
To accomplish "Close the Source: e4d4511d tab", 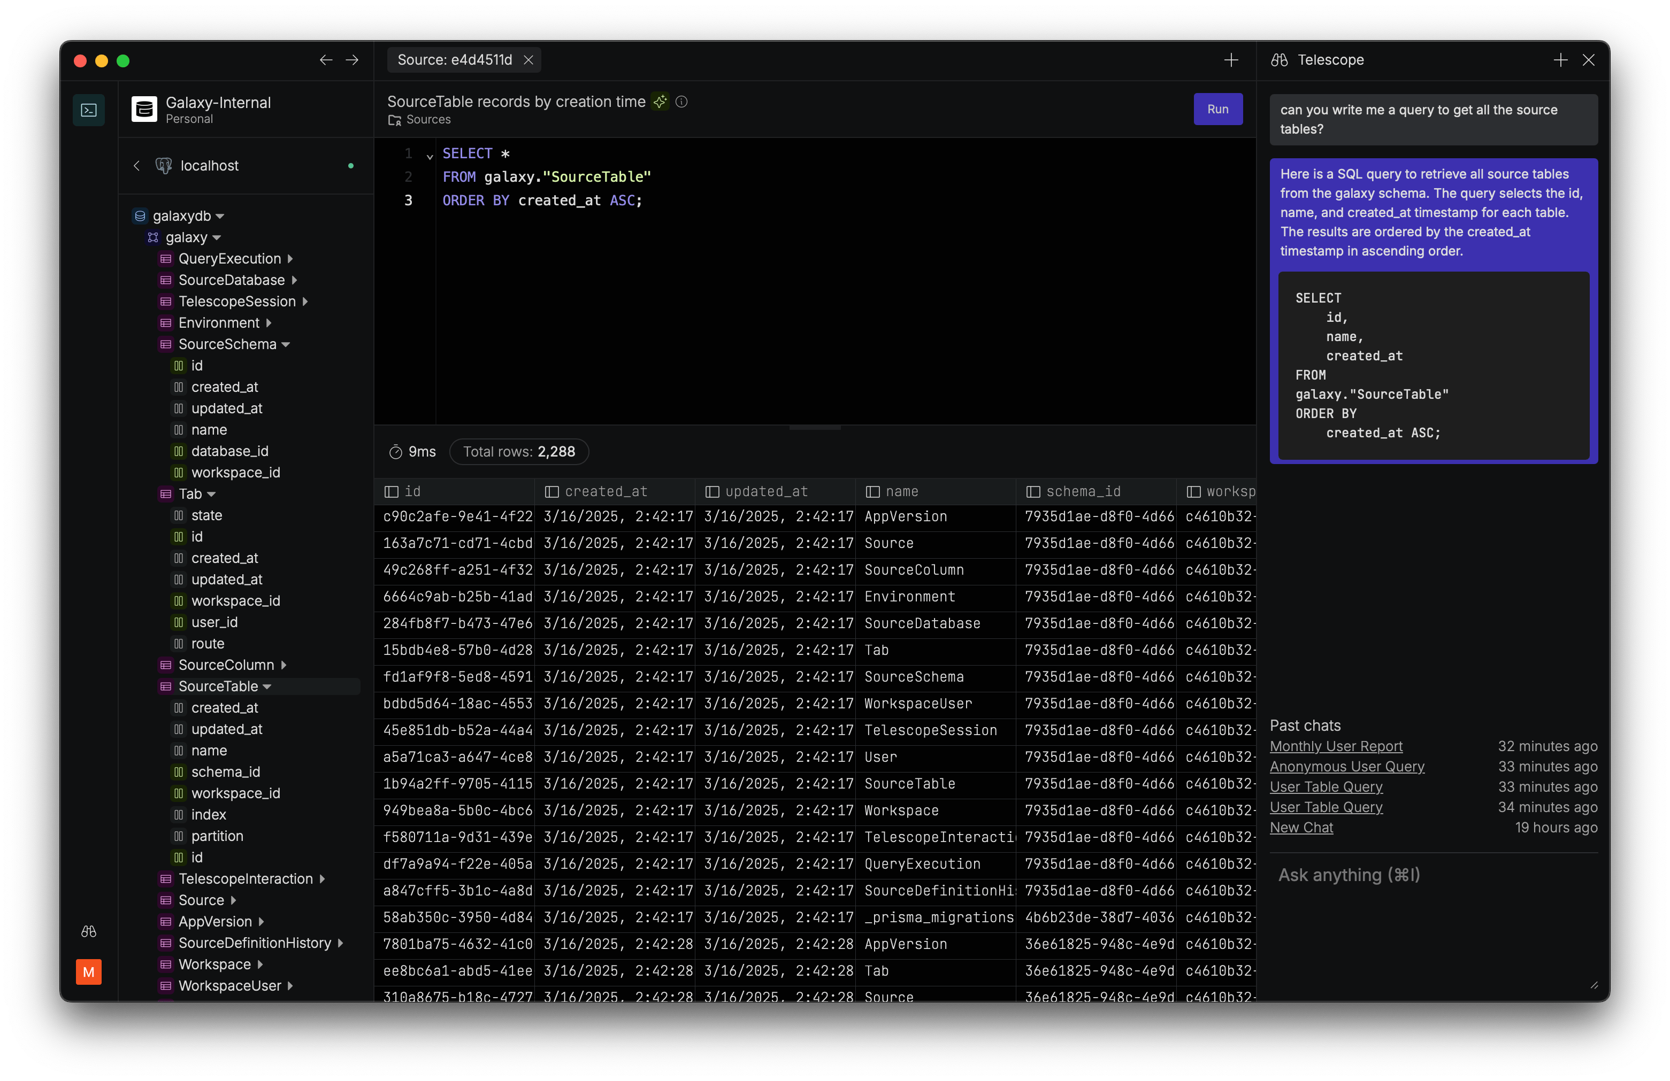I will (x=528, y=60).
